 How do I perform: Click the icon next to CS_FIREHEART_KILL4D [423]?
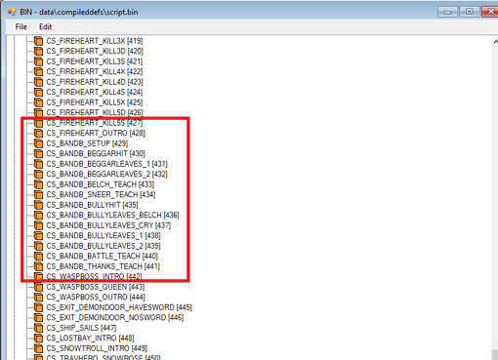click(x=38, y=82)
